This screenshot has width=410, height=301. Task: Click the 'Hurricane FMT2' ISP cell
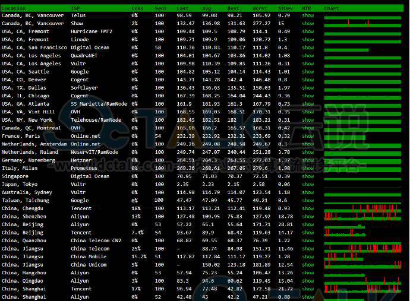[x=92, y=31]
